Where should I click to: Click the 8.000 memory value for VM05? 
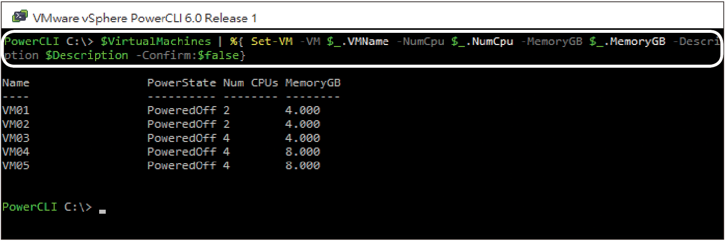tap(303, 165)
